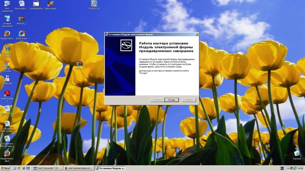Open the Пуск start menu

[x=5, y=168]
